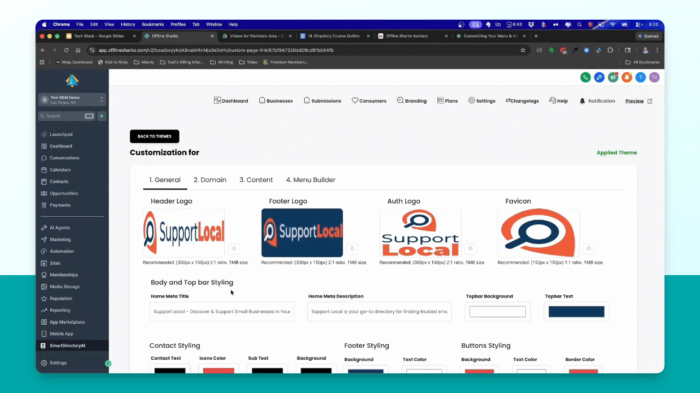Click the blue question mark help icon

pos(640,78)
